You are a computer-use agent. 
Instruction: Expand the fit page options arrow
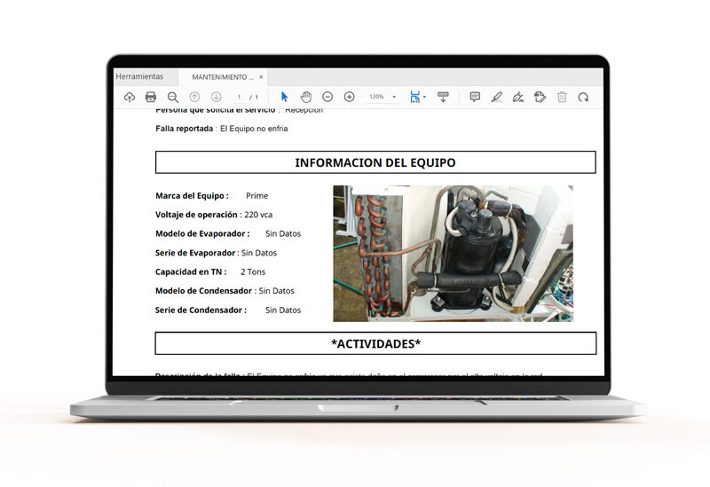424,97
